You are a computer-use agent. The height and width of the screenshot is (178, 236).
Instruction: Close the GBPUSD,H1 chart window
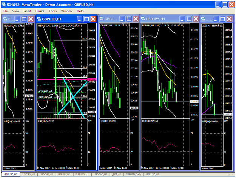coord(93,19)
